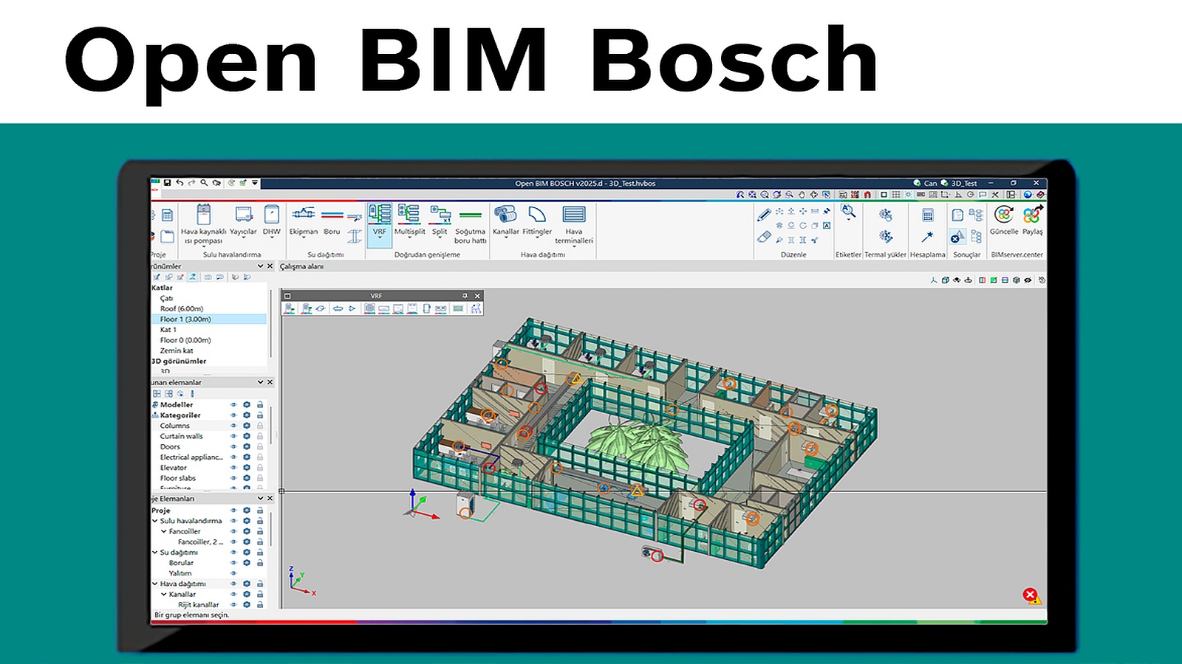Open the Hesaplama calculator tool

(929, 216)
